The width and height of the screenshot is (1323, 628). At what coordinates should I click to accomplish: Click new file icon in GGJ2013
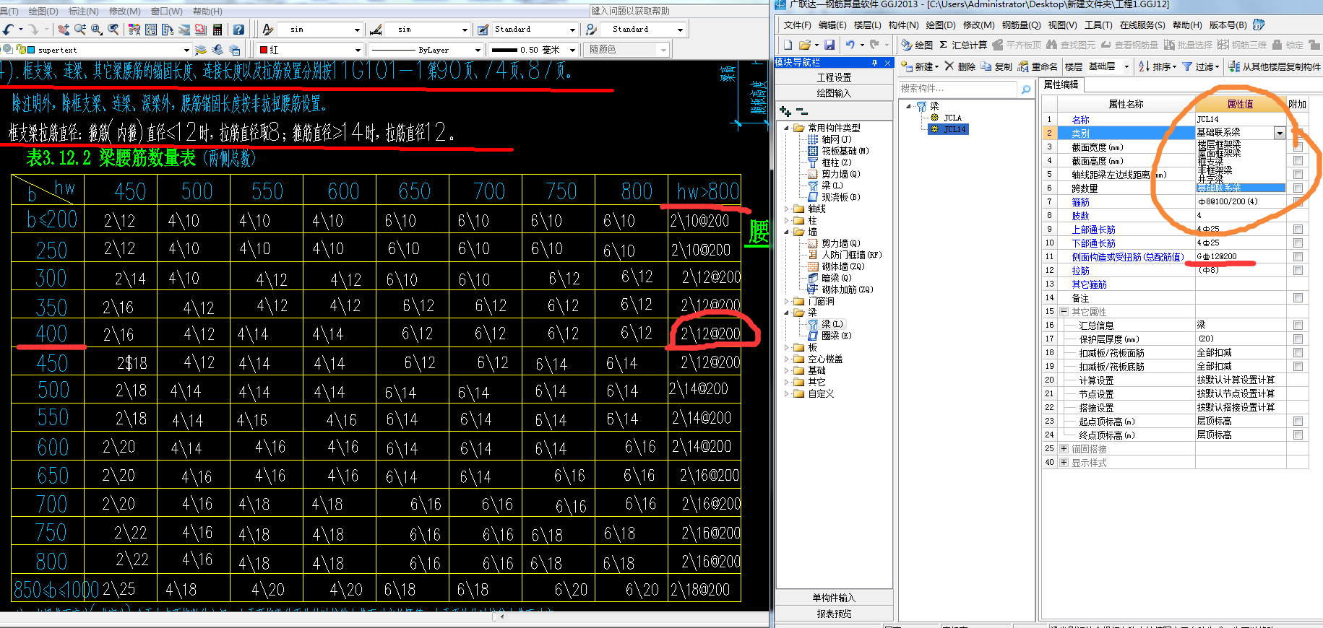coord(788,45)
